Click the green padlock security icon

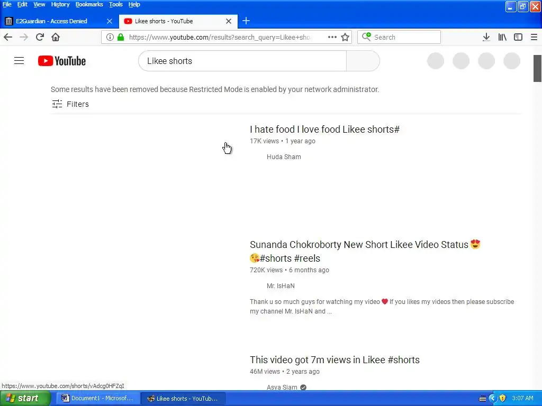(121, 38)
